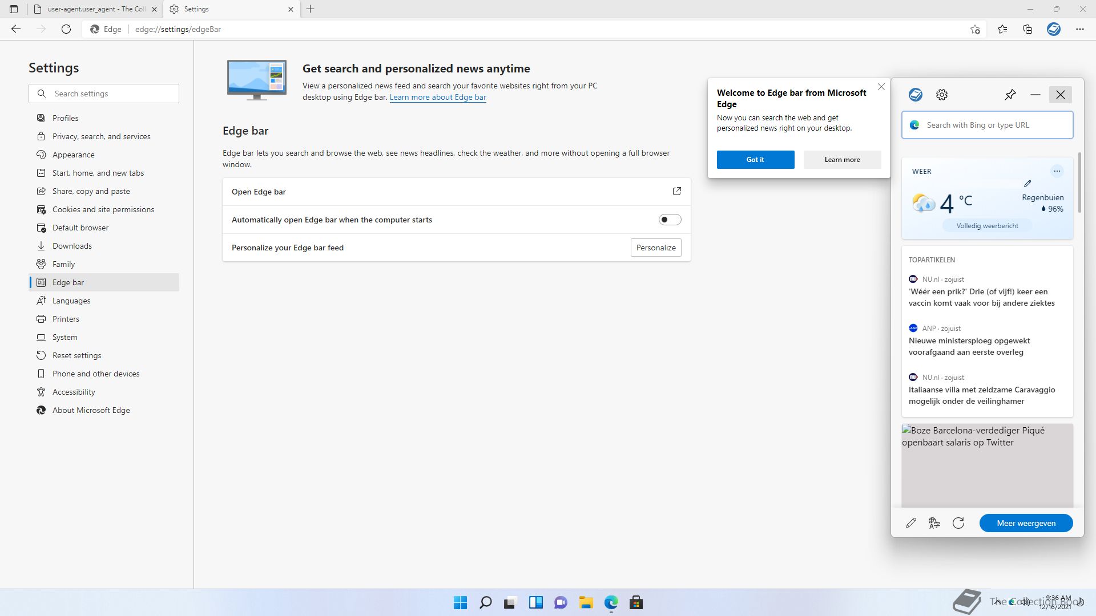
Task: Open Italiaanse villa Caravaggio article
Action: (x=982, y=395)
